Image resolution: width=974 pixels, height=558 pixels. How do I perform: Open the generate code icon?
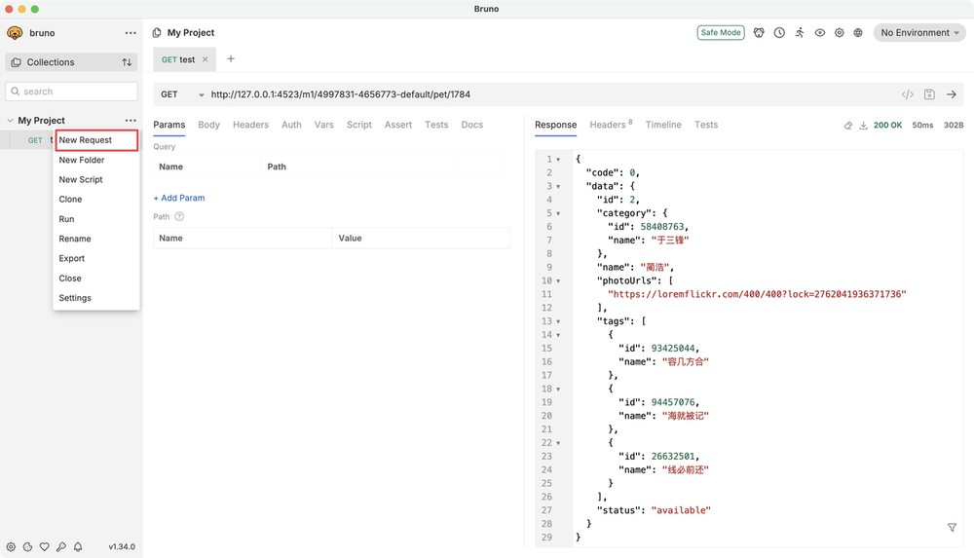click(907, 94)
